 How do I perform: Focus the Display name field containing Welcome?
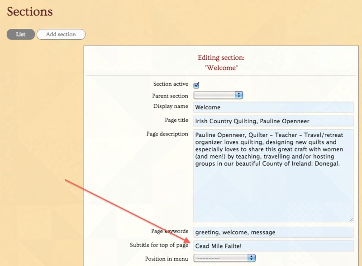pyautogui.click(x=273, y=107)
